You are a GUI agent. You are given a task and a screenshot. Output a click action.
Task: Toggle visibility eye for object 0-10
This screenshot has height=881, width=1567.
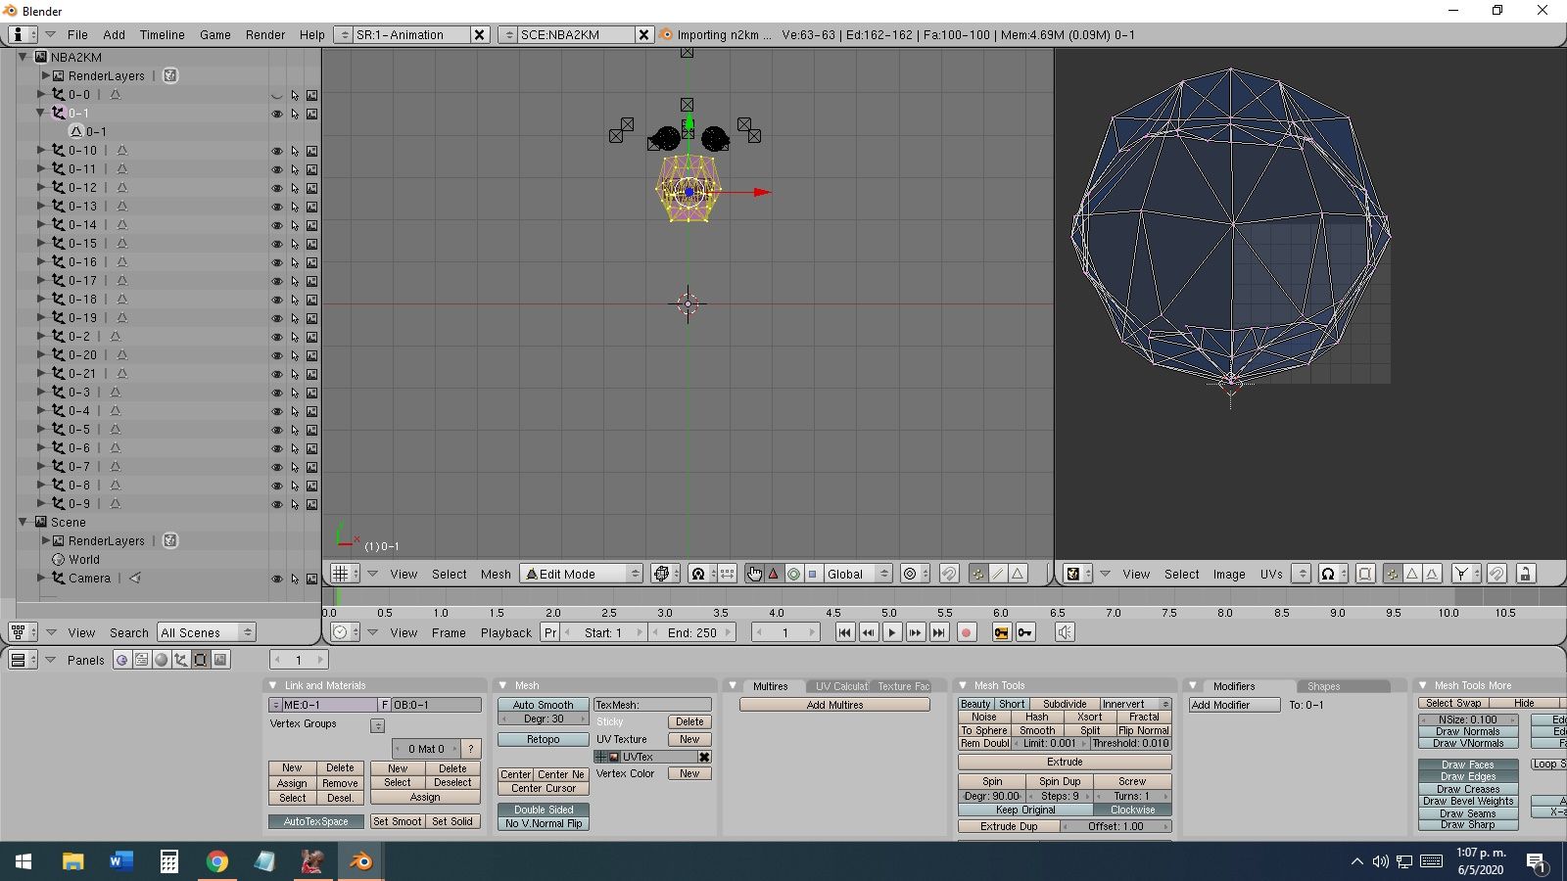click(x=276, y=151)
